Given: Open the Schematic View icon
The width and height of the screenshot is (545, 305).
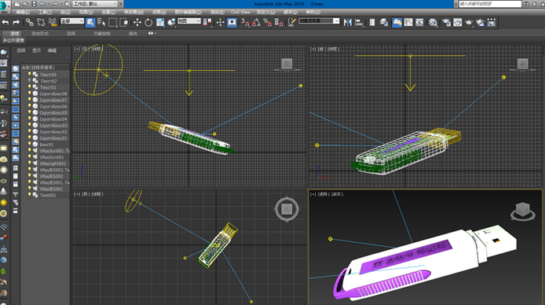Looking at the screenshot, I should (x=419, y=23).
